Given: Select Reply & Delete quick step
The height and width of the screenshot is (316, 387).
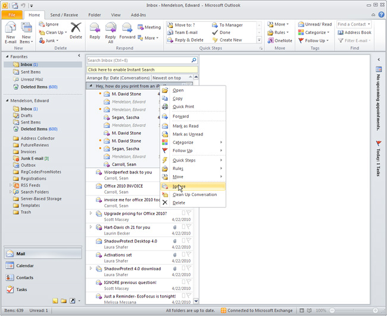Looking at the screenshot, I should click(186, 40).
